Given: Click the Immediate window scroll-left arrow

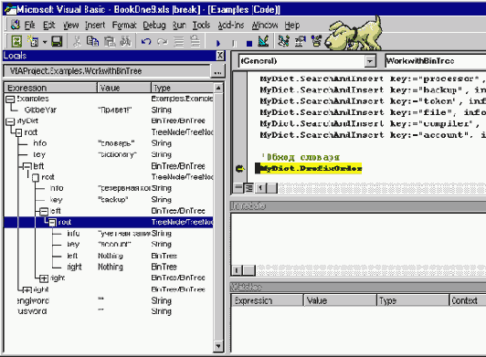Looking at the screenshot, I should click(x=237, y=270).
